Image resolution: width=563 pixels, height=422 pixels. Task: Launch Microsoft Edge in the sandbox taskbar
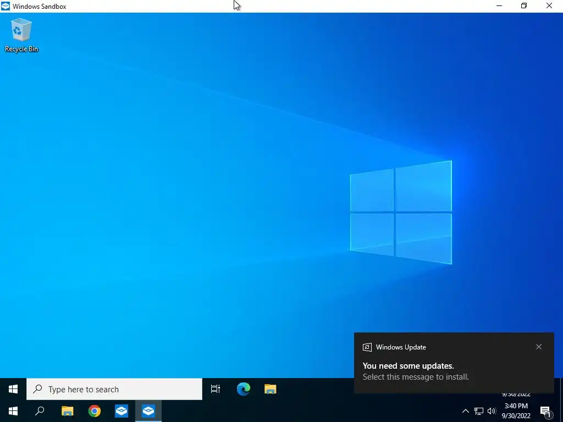point(244,389)
